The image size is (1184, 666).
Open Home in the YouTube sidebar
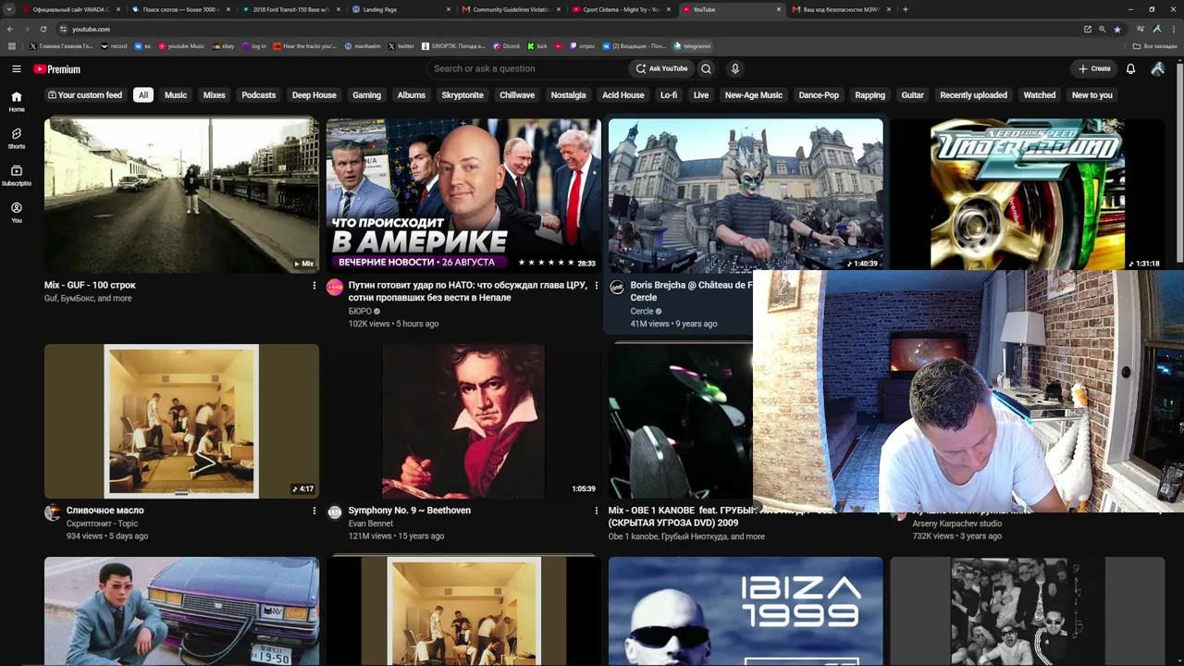point(17,102)
